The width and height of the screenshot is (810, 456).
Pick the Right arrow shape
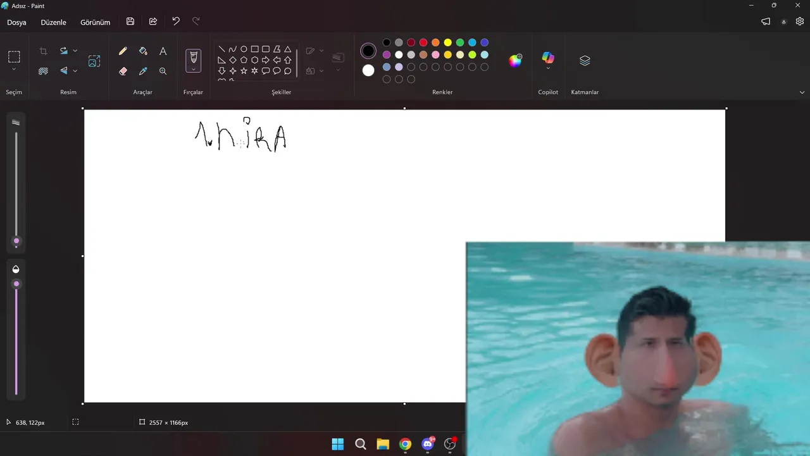265,60
